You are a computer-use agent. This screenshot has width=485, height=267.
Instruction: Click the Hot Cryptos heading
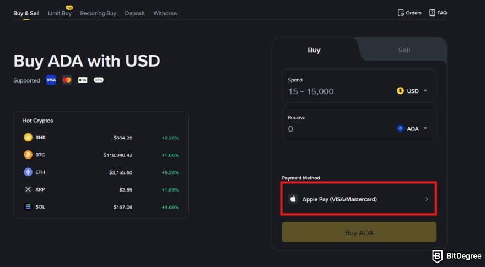point(37,121)
